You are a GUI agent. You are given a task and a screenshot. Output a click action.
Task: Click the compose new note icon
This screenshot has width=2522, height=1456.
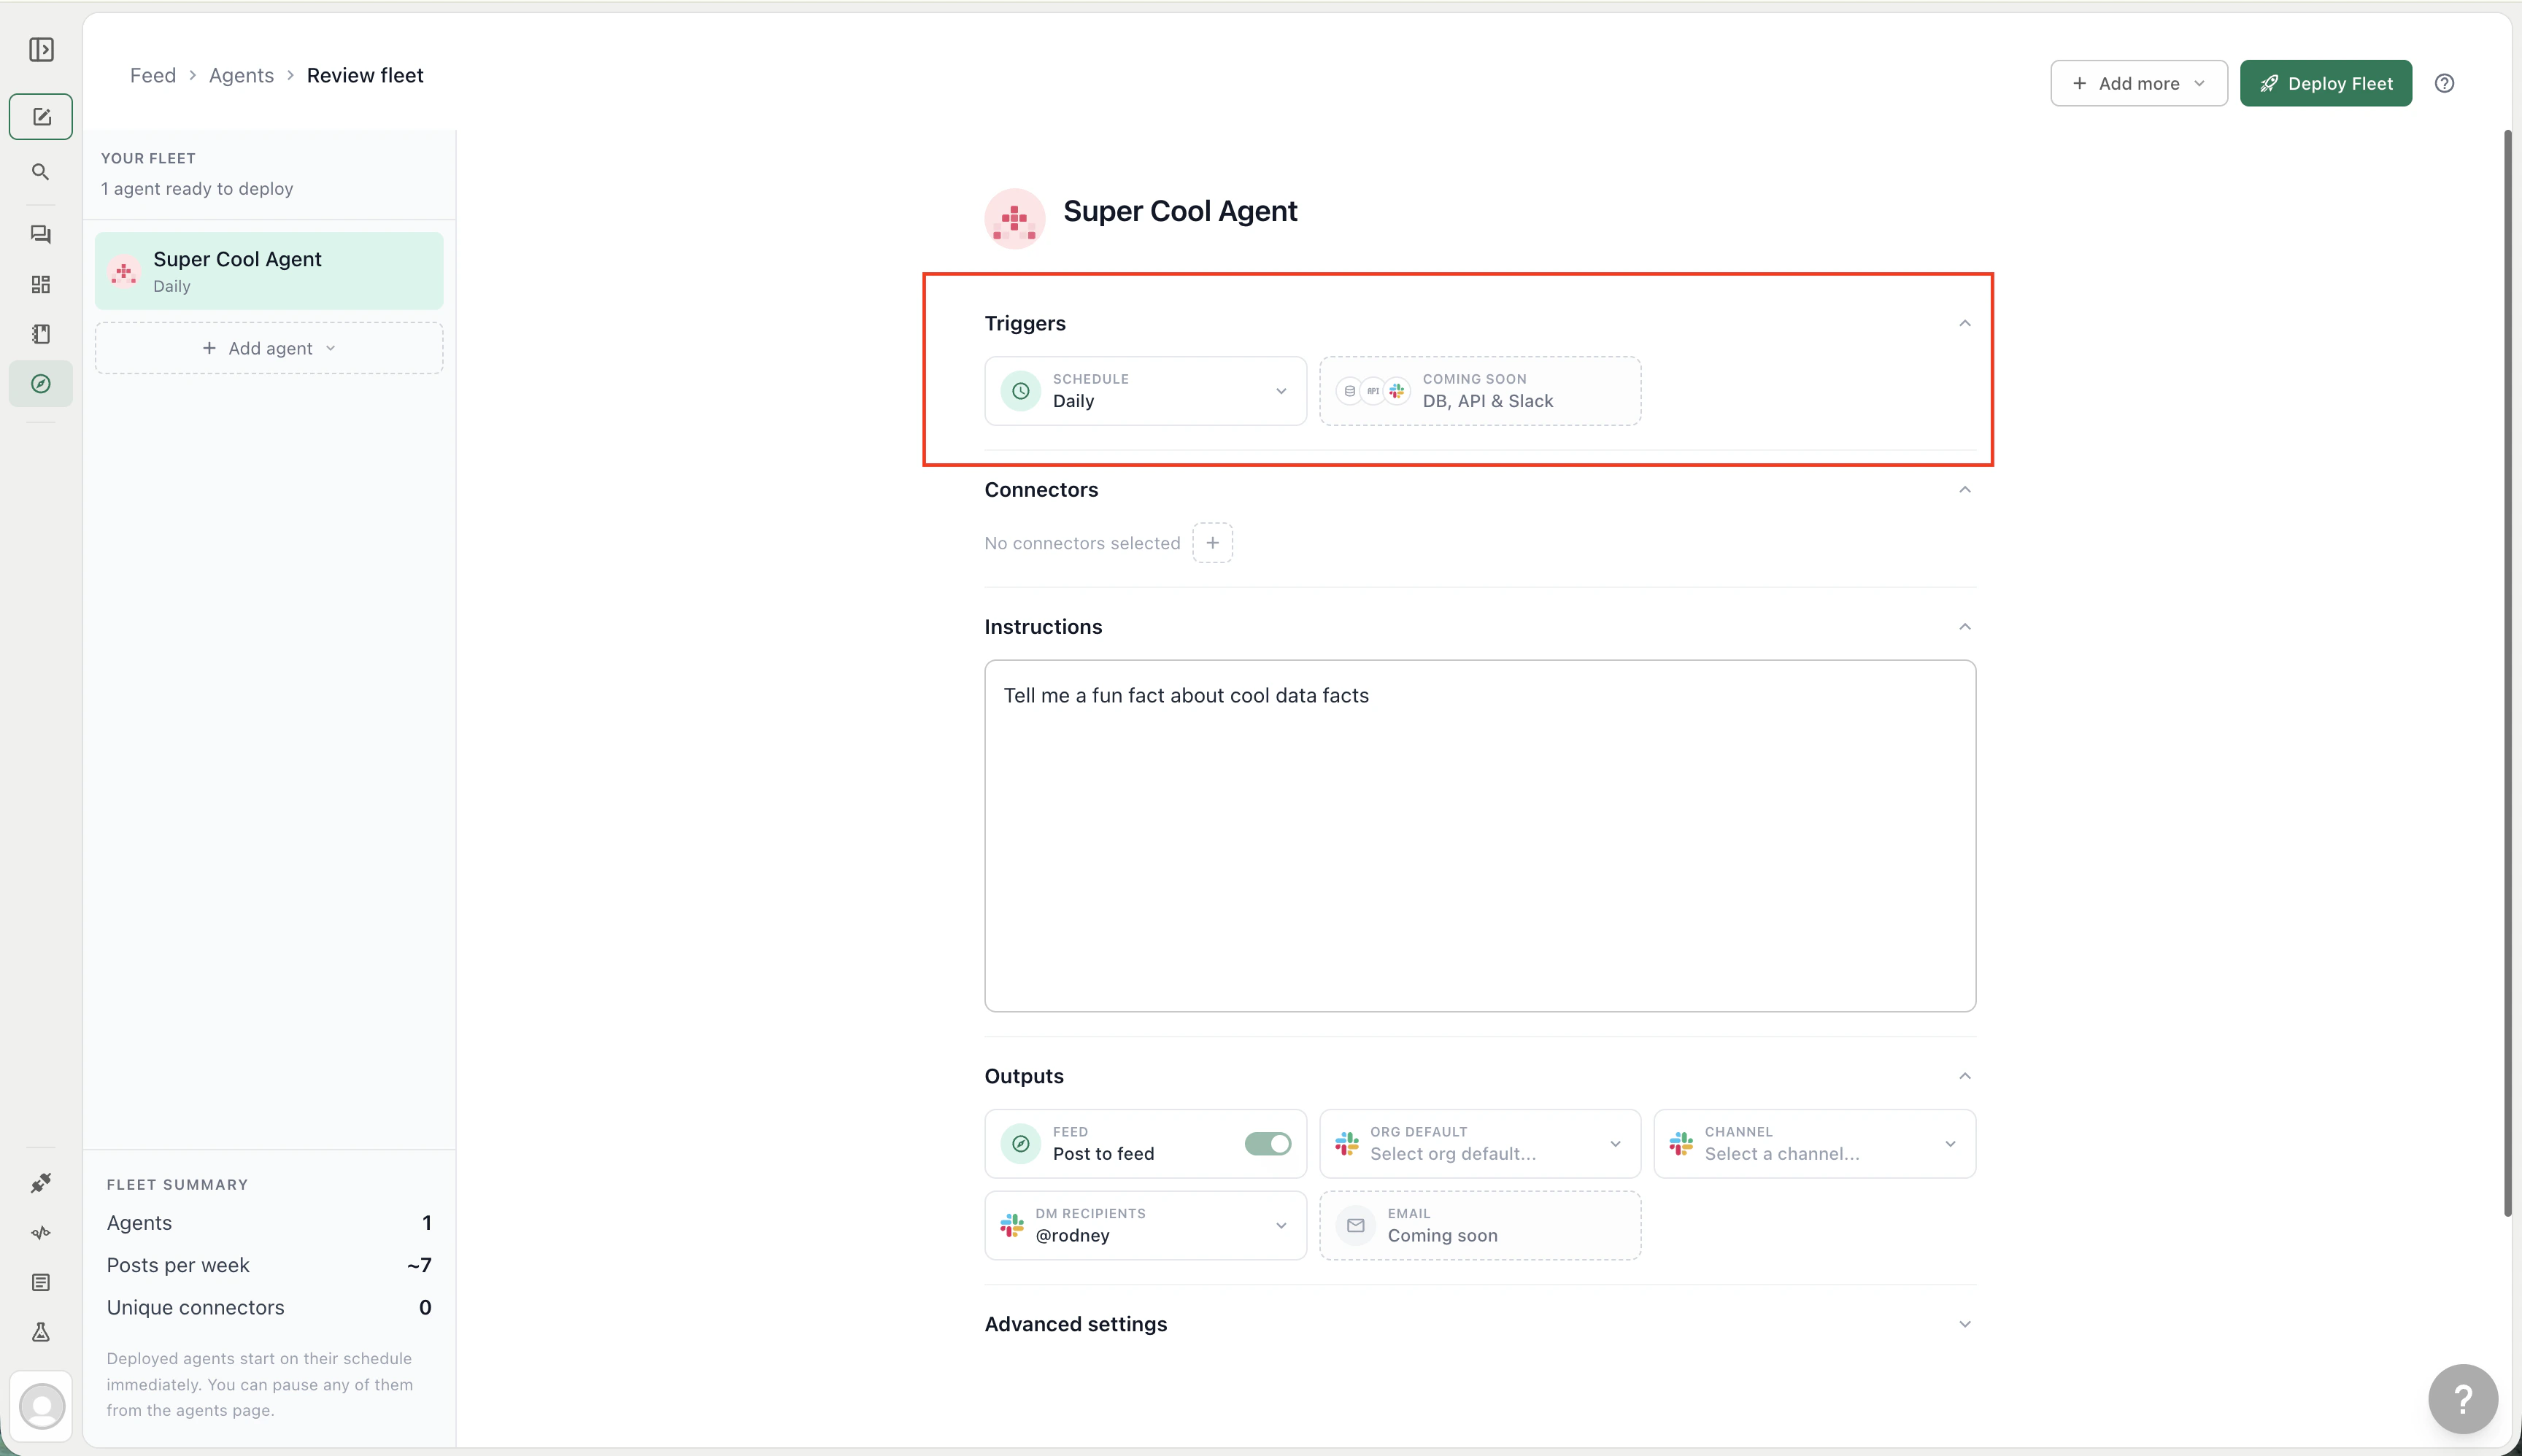pyautogui.click(x=41, y=117)
